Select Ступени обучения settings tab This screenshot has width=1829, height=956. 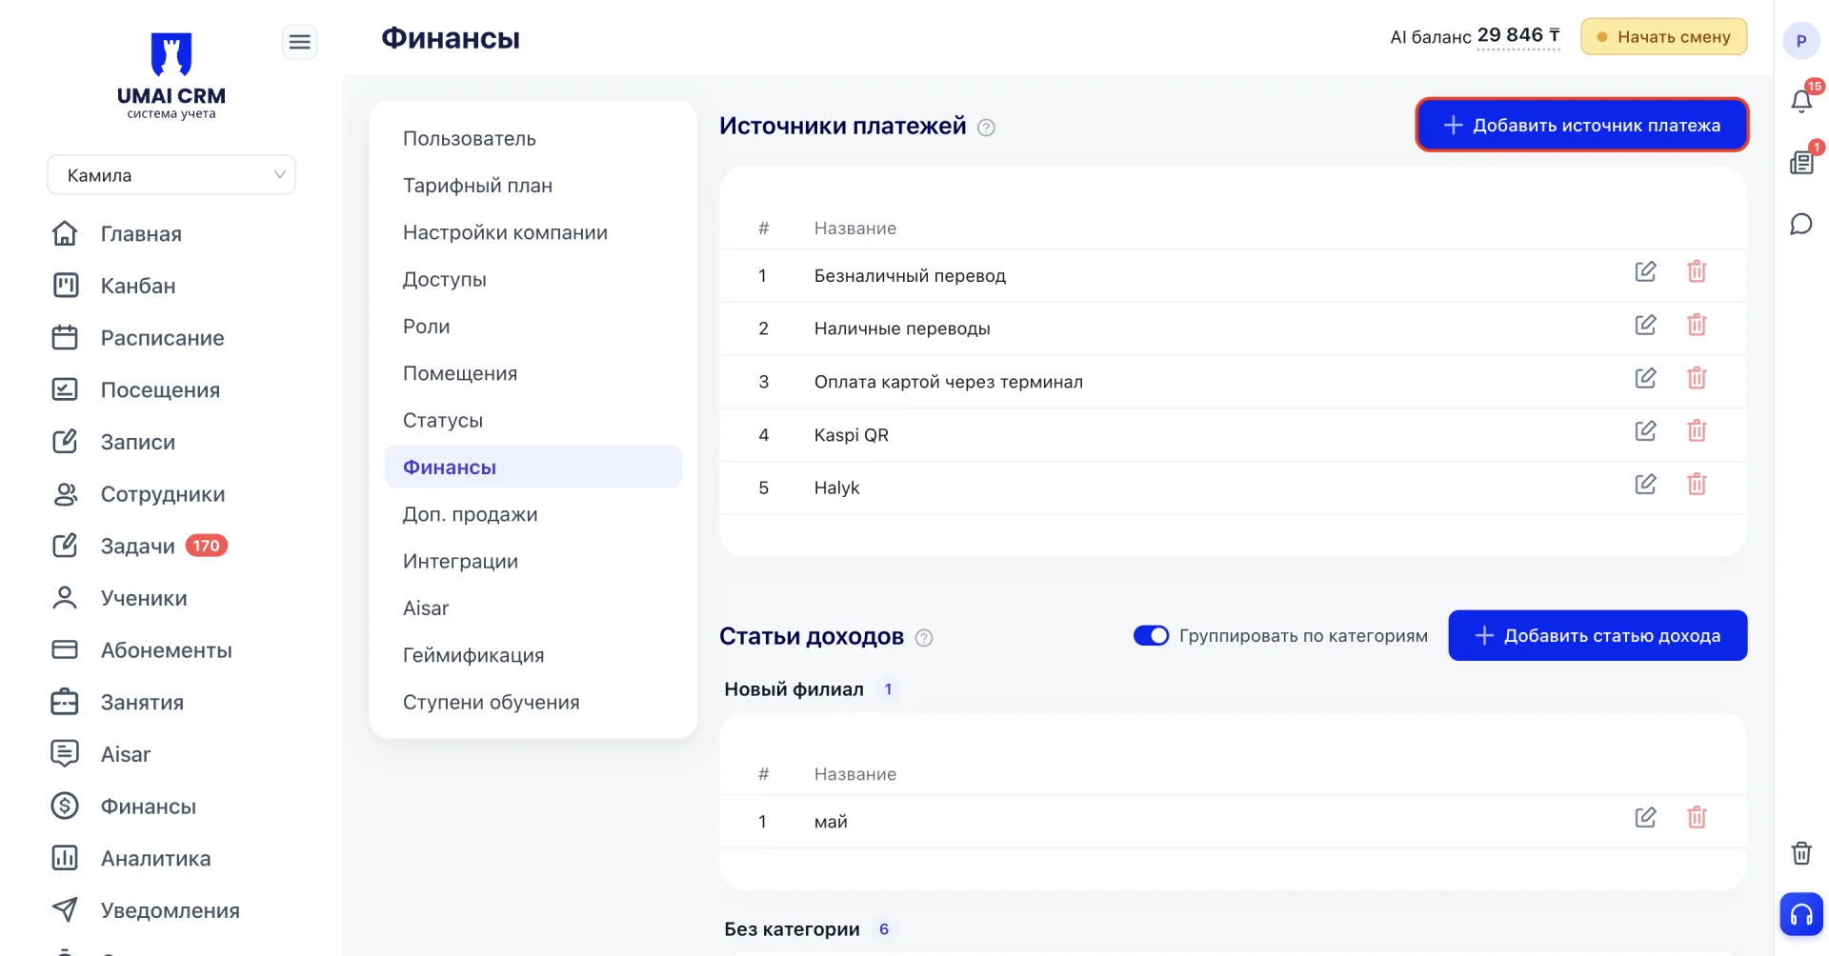[533, 702]
